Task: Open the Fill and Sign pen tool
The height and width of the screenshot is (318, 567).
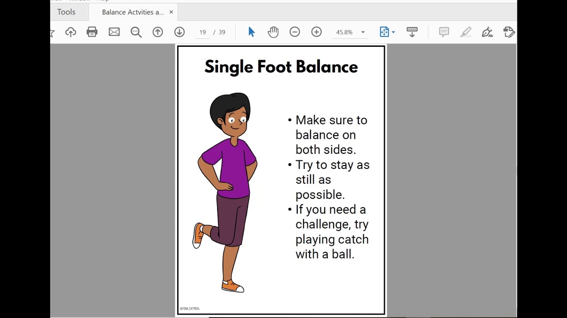Action: click(487, 32)
